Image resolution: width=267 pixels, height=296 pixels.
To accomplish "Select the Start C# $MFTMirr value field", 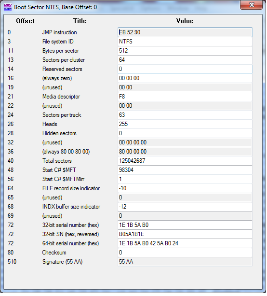I will pos(185,179).
